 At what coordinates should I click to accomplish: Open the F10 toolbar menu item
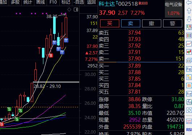click(x=53, y=2)
